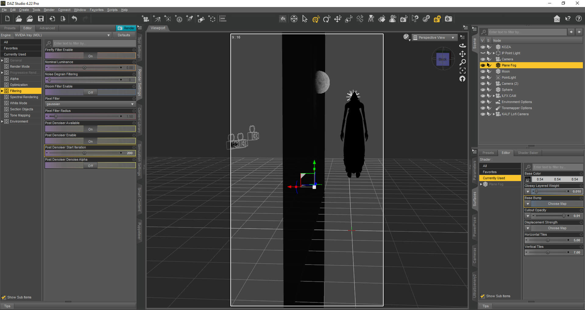Toggle Firefly Filter Enable On switch
Image resolution: width=585 pixels, height=310 pixels.
click(x=90, y=56)
